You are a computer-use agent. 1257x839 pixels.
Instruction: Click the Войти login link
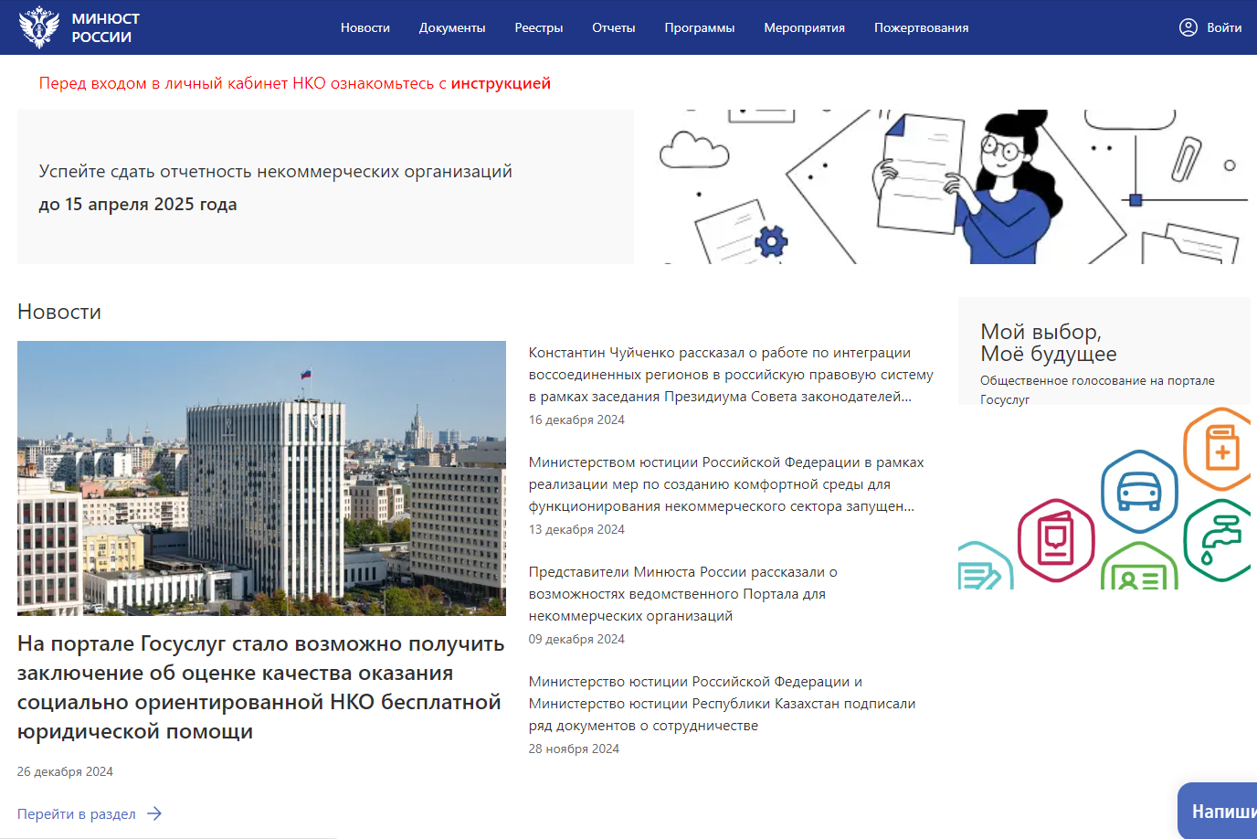click(1223, 27)
